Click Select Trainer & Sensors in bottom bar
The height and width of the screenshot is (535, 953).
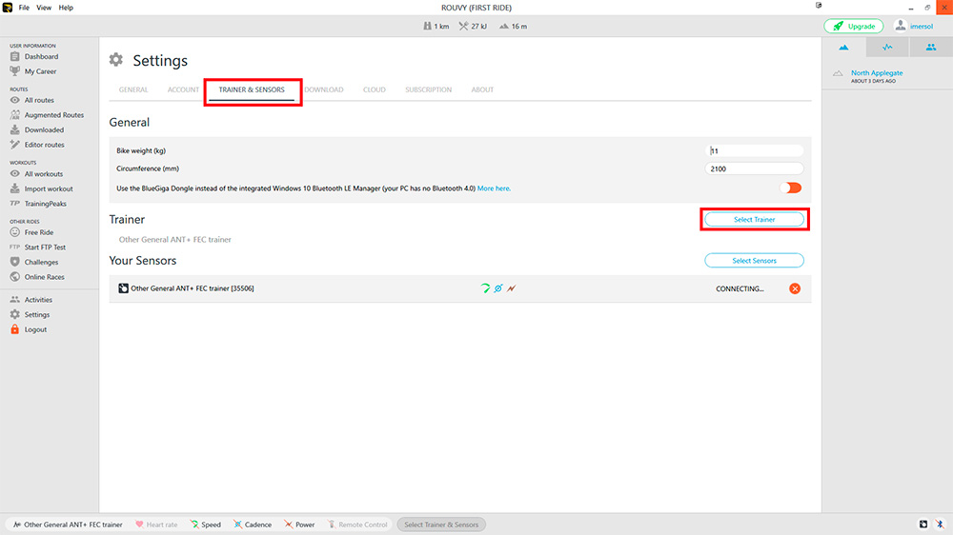pos(441,525)
